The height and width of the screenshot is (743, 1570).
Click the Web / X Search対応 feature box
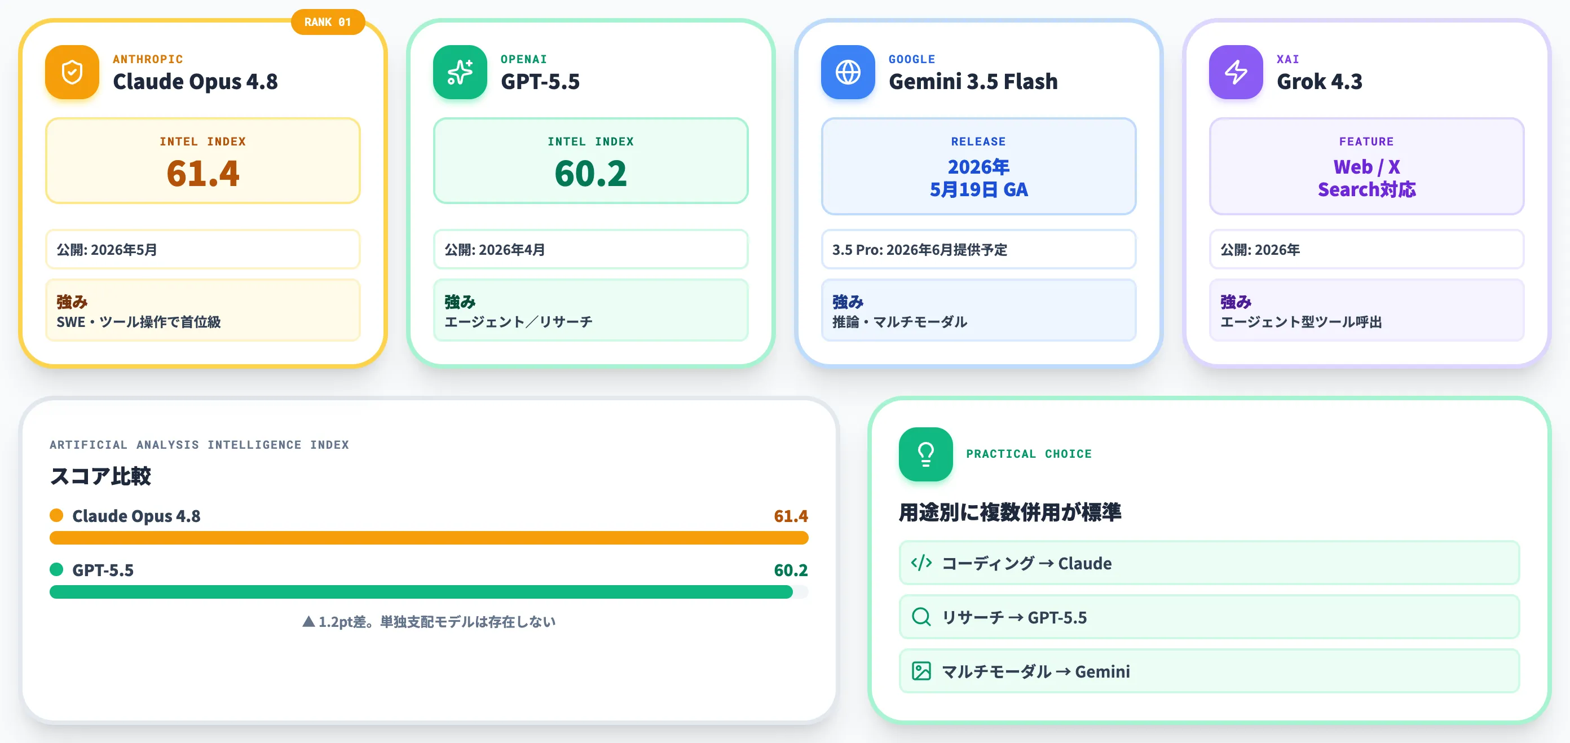pyautogui.click(x=1366, y=166)
